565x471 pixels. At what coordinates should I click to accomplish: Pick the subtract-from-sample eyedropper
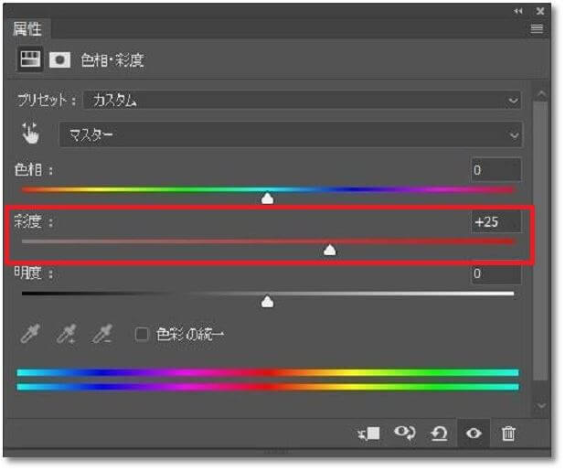coord(102,334)
